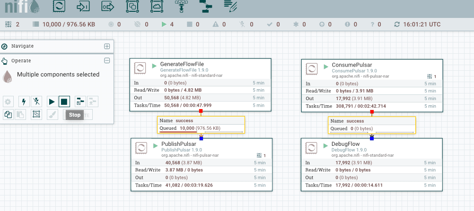Click ConsumePulsar Tasks/Time 308,791 value

click(345, 106)
